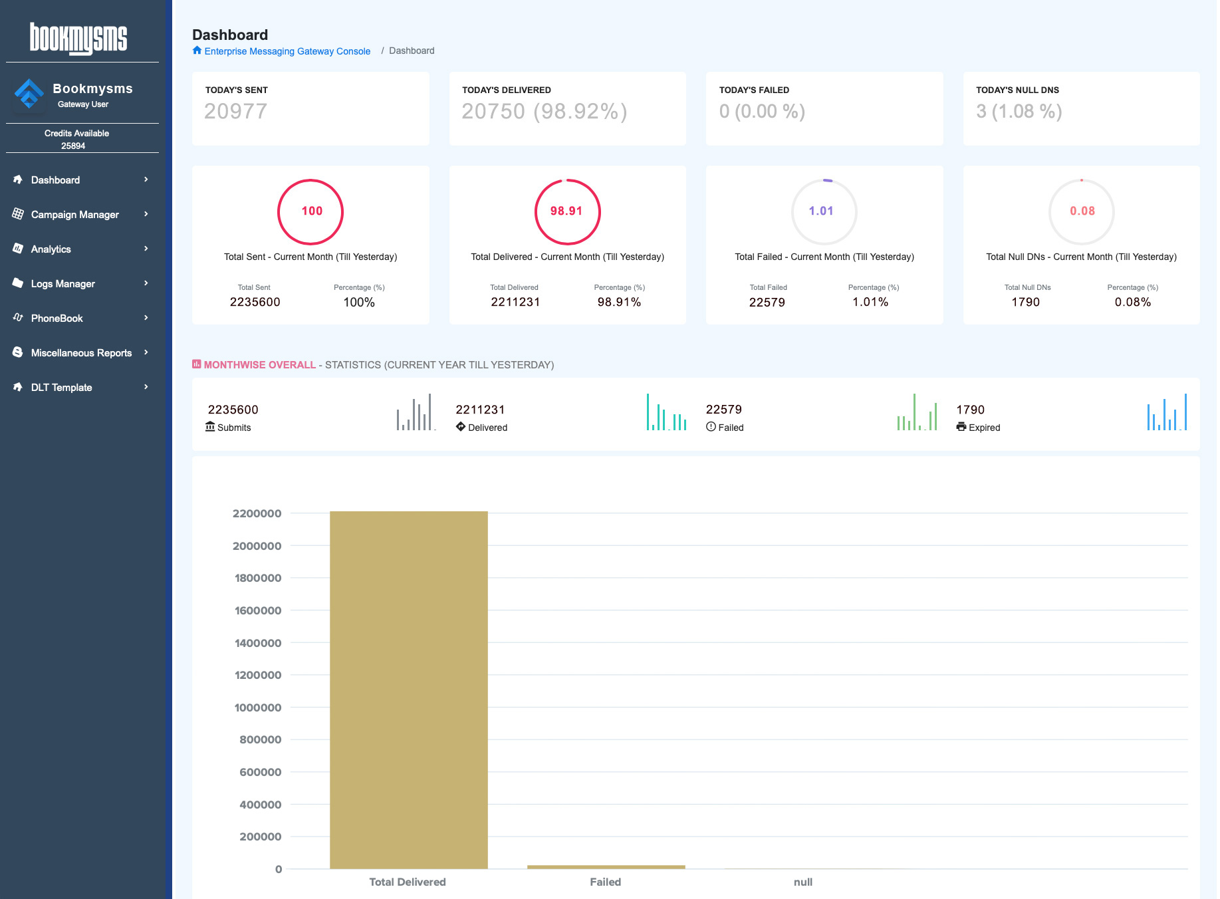This screenshot has width=1220, height=899.
Task: Open the Analytics menu item
Action: click(82, 249)
